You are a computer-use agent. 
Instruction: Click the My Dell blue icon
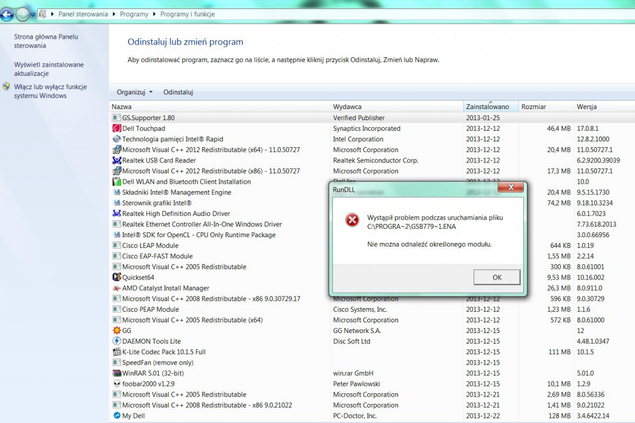coord(117,416)
